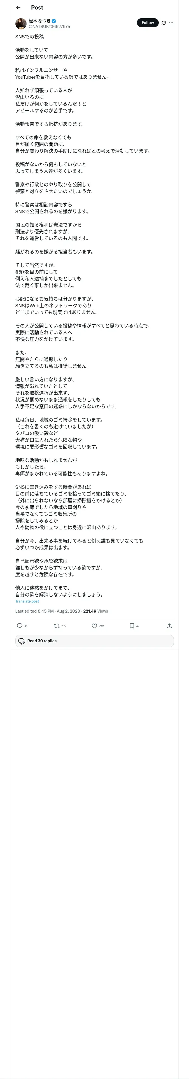Go back using the arrow icon

[18, 8]
